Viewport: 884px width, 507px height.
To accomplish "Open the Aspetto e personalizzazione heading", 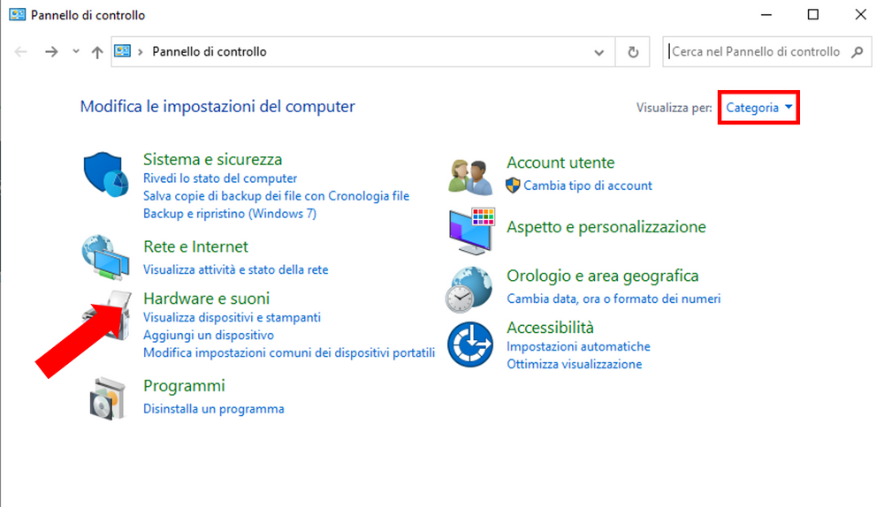I will pyautogui.click(x=606, y=227).
